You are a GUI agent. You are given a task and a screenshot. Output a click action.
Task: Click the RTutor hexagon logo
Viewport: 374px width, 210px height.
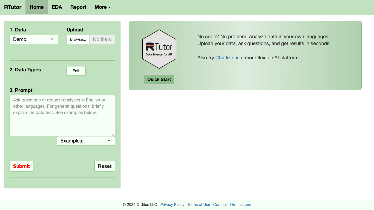159,49
